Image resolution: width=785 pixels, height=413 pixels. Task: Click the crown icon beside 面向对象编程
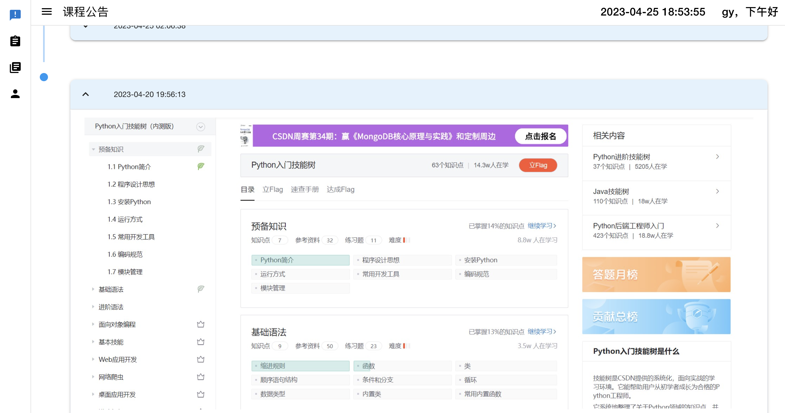pos(201,324)
